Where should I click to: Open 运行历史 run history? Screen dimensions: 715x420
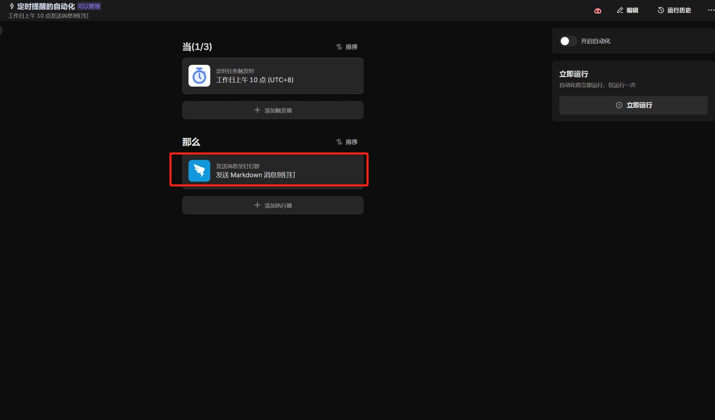[674, 10]
